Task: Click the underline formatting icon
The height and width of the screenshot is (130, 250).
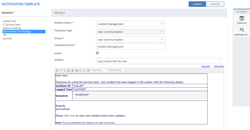Action: (x=65, y=70)
